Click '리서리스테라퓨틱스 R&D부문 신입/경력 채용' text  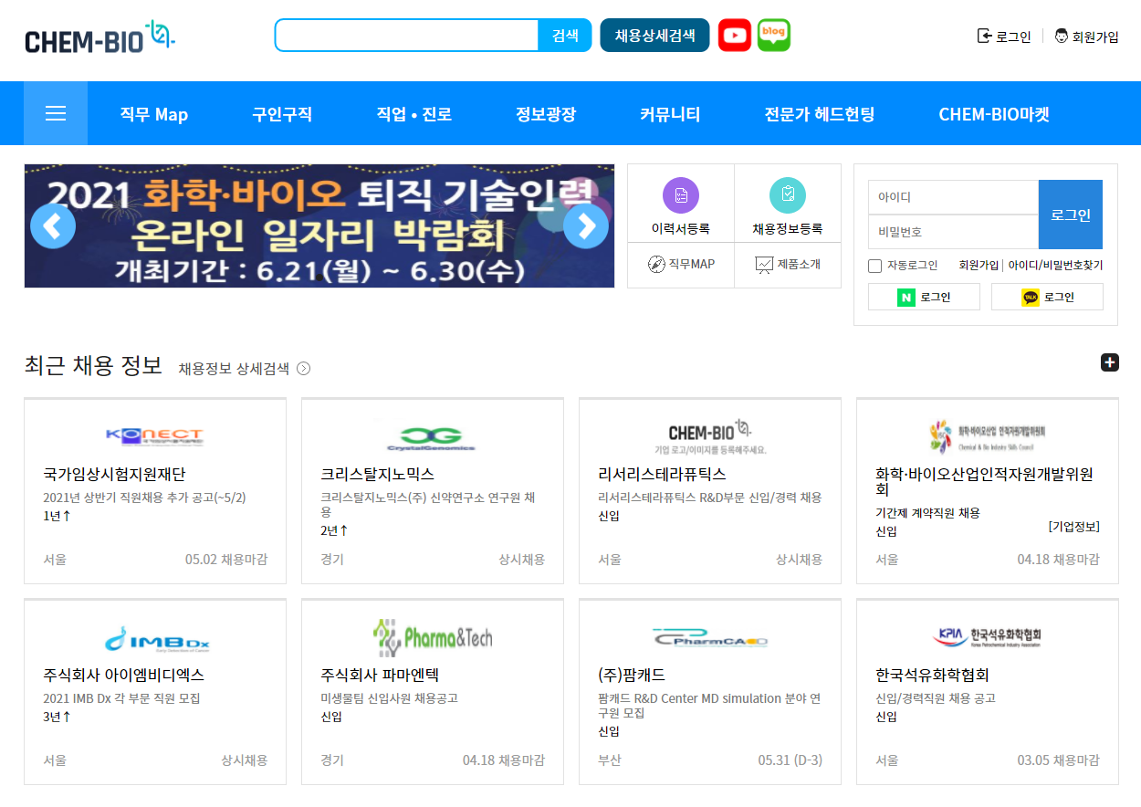pyautogui.click(x=710, y=498)
